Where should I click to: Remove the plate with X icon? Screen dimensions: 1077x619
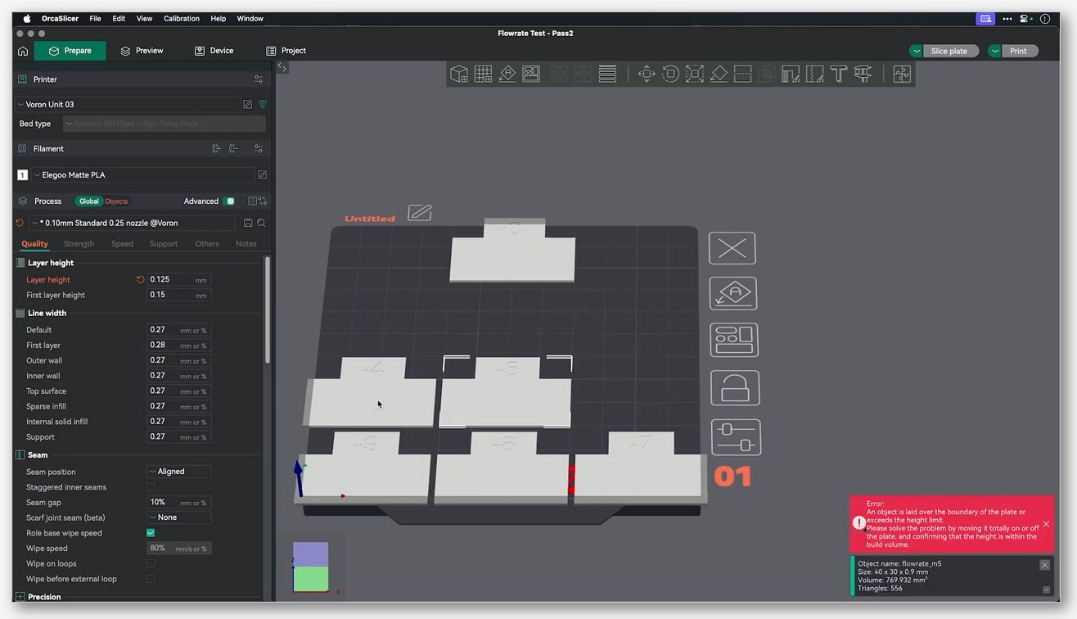coord(732,248)
